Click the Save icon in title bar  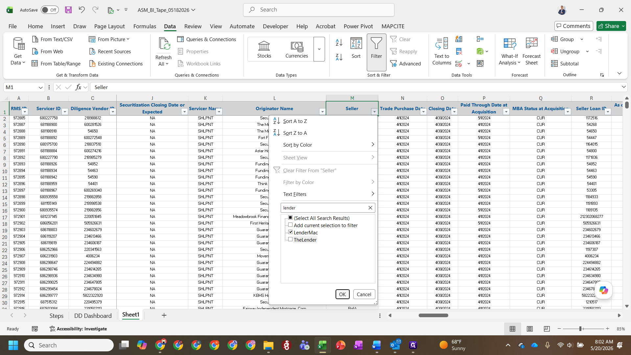pos(68,10)
